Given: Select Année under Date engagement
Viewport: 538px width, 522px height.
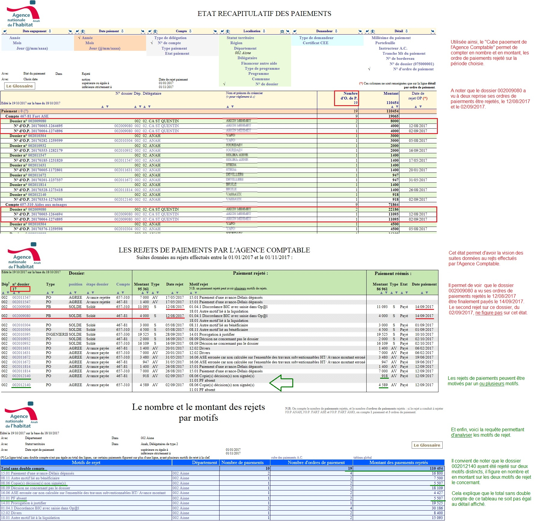Looking at the screenshot, I should [15, 38].
